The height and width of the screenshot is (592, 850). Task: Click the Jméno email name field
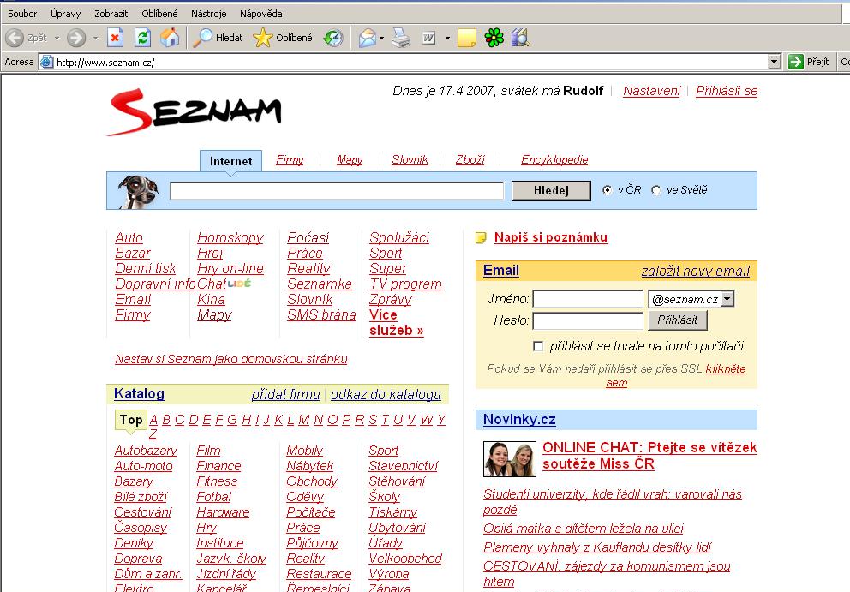pos(588,299)
